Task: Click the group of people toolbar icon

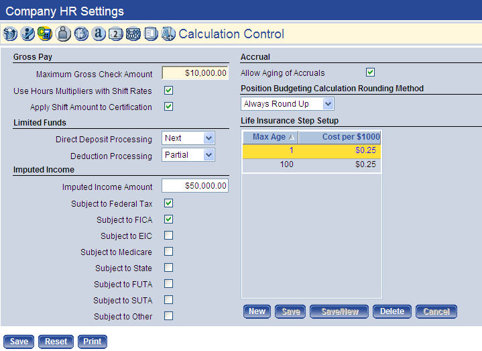Action: pyautogui.click(x=133, y=34)
